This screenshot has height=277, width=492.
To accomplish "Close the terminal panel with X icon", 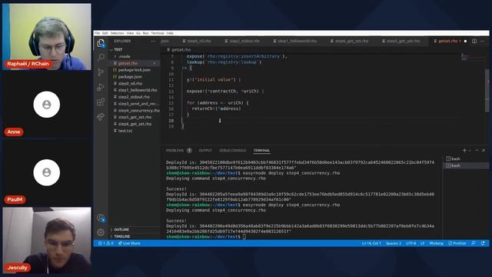I will (x=484, y=151).
